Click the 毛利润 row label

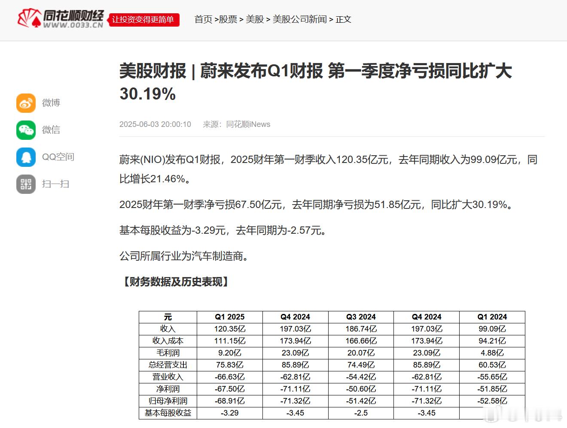click(x=168, y=353)
